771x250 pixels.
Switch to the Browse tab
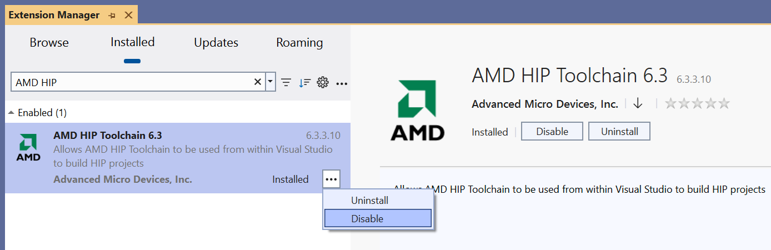point(49,43)
